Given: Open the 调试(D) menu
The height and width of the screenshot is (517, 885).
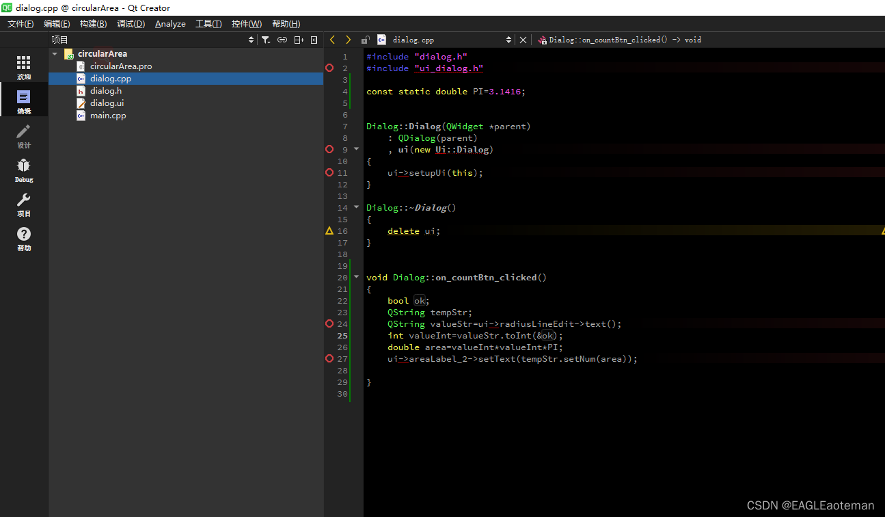Looking at the screenshot, I should (131, 24).
